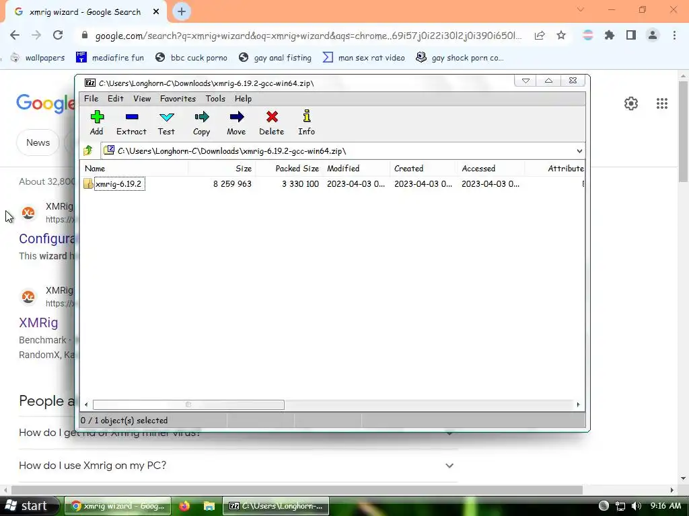Reload the Google Search page
This screenshot has height=516, width=689.
[x=58, y=36]
